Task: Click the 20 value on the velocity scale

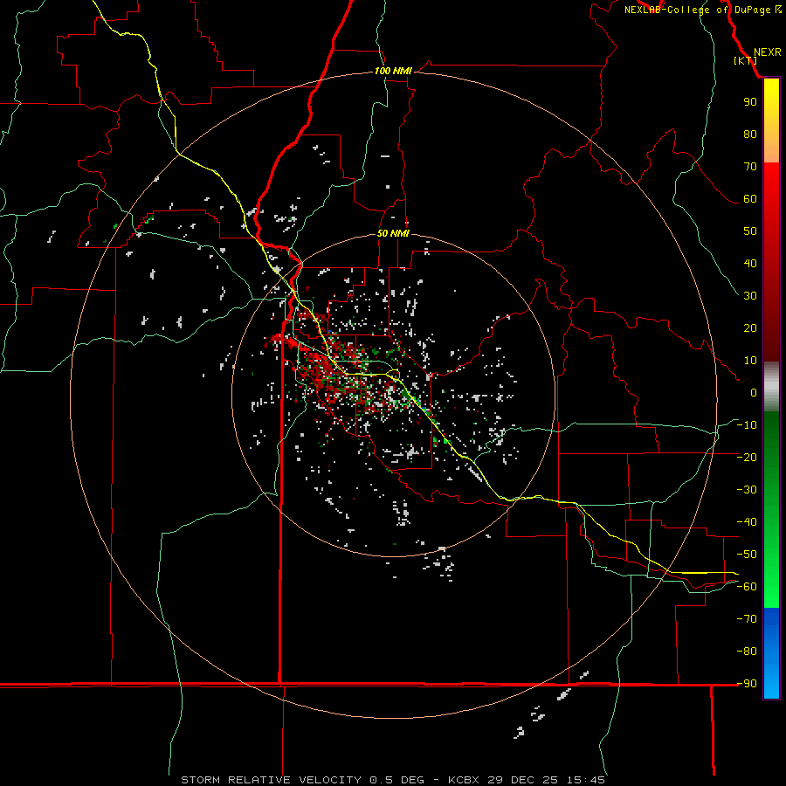Action: coord(750,327)
